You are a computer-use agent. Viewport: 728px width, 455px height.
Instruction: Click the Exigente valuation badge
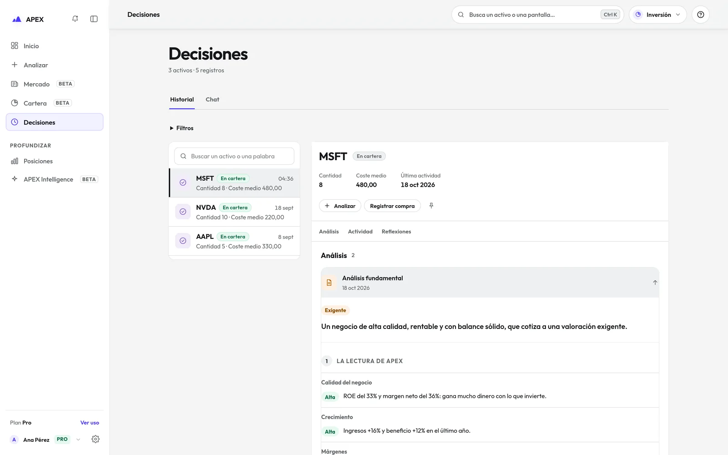click(x=335, y=310)
